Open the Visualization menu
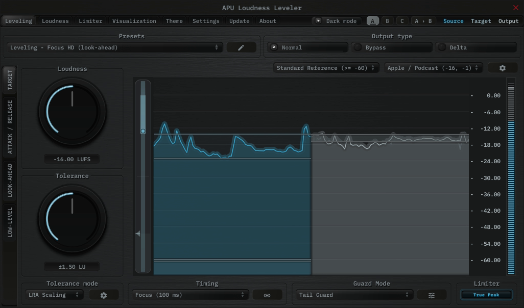 (x=134, y=21)
